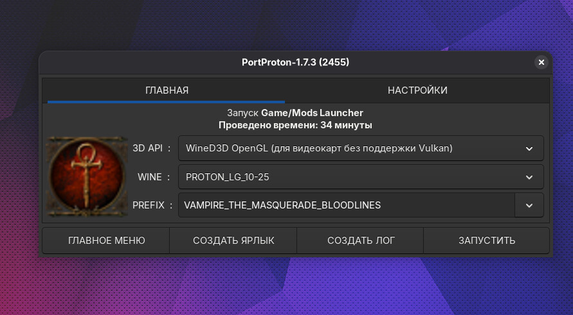The height and width of the screenshot is (315, 573).
Task: Click the СОЗДАТЬ ЯРЛЫК button
Action: 233,241
